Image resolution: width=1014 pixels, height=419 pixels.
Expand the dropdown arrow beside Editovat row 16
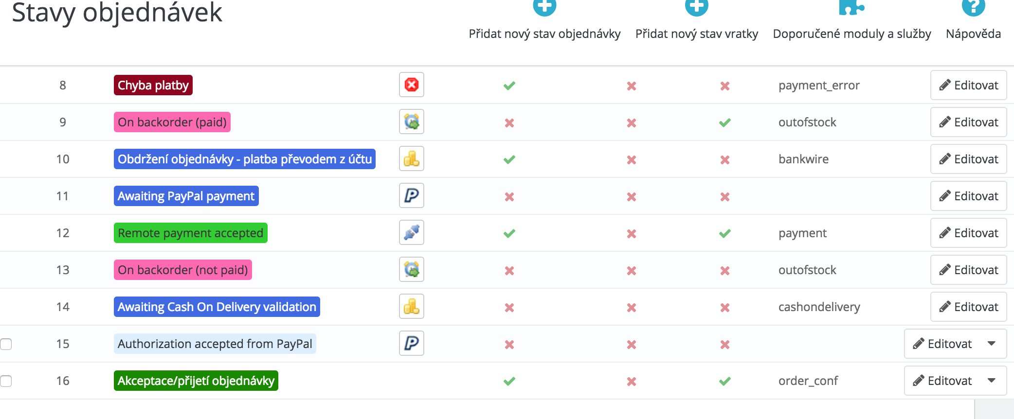(x=992, y=381)
